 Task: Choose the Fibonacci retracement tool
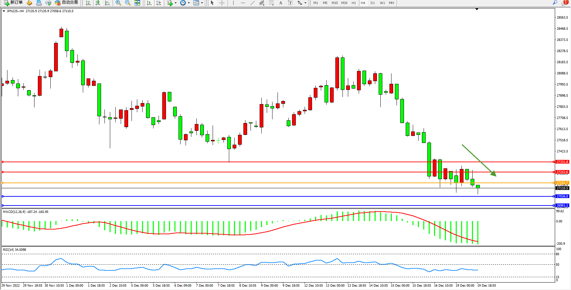pos(271,3)
